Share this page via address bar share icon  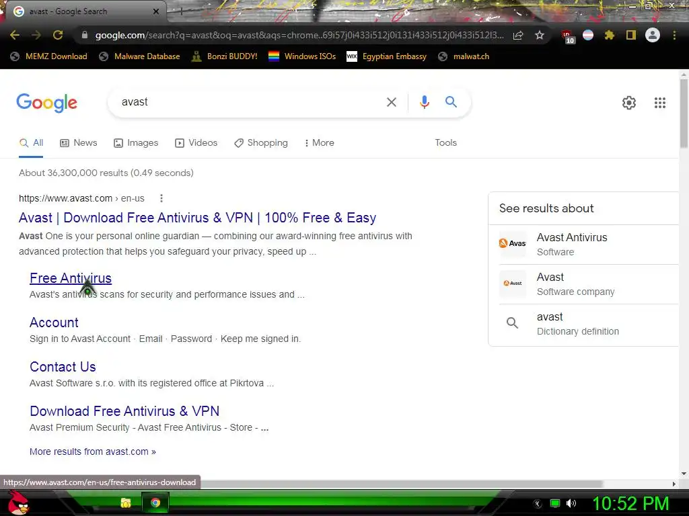point(518,35)
